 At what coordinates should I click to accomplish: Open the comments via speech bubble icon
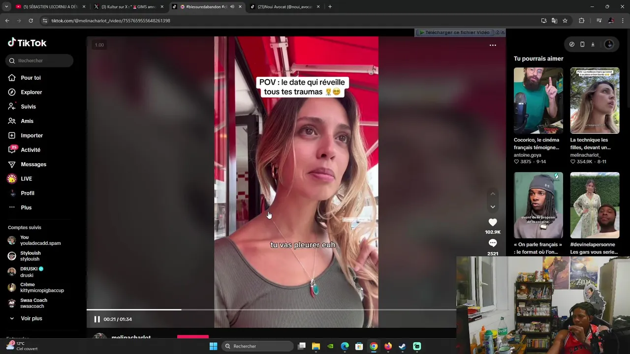coord(493,243)
